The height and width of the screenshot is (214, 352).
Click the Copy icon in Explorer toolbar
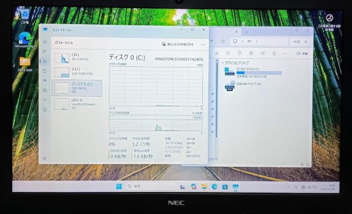pos(228,53)
